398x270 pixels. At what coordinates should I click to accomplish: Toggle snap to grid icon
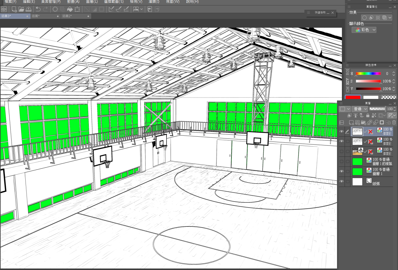(126, 9)
